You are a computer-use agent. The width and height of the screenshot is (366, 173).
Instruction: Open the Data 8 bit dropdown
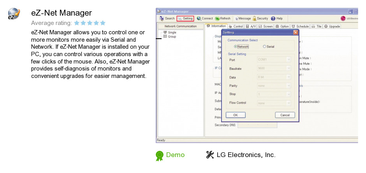click(x=274, y=77)
